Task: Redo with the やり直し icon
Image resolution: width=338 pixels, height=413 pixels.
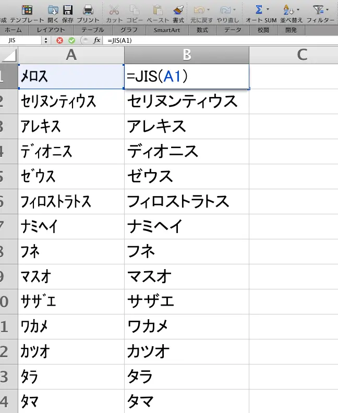Action: 225,10
